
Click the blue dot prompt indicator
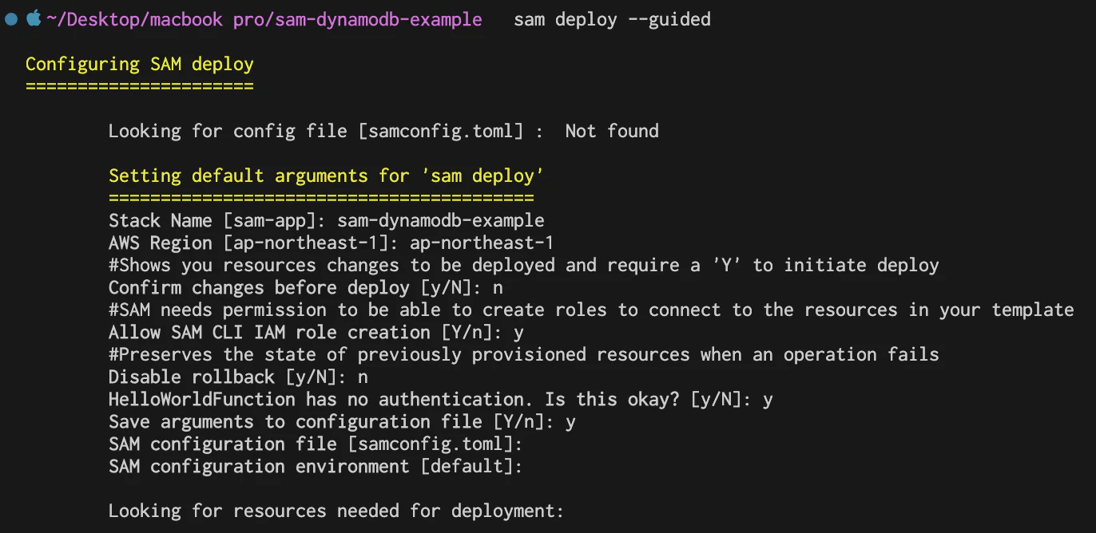(11, 19)
